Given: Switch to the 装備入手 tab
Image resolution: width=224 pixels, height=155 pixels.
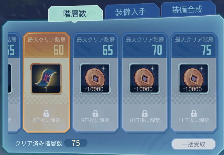Looking at the screenshot, I should 132,11.
